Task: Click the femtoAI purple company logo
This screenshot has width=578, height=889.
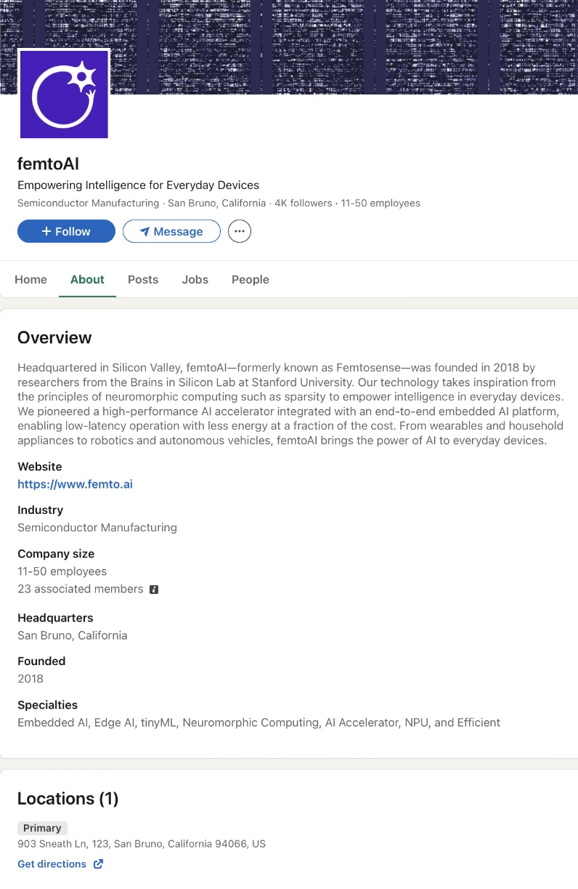Action: coord(64,94)
